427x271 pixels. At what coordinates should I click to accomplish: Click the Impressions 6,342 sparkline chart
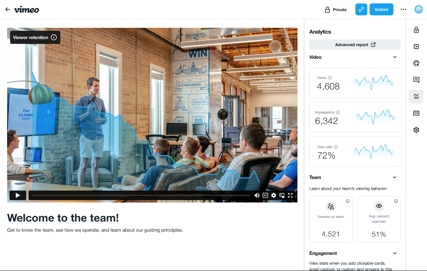click(375, 117)
